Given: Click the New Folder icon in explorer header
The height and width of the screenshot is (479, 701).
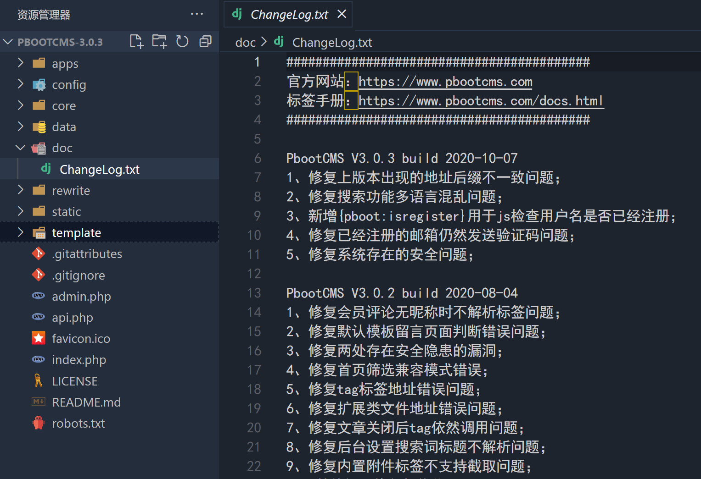Looking at the screenshot, I should (x=159, y=42).
